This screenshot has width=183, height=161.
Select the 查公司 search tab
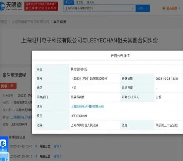(x=69, y=2)
